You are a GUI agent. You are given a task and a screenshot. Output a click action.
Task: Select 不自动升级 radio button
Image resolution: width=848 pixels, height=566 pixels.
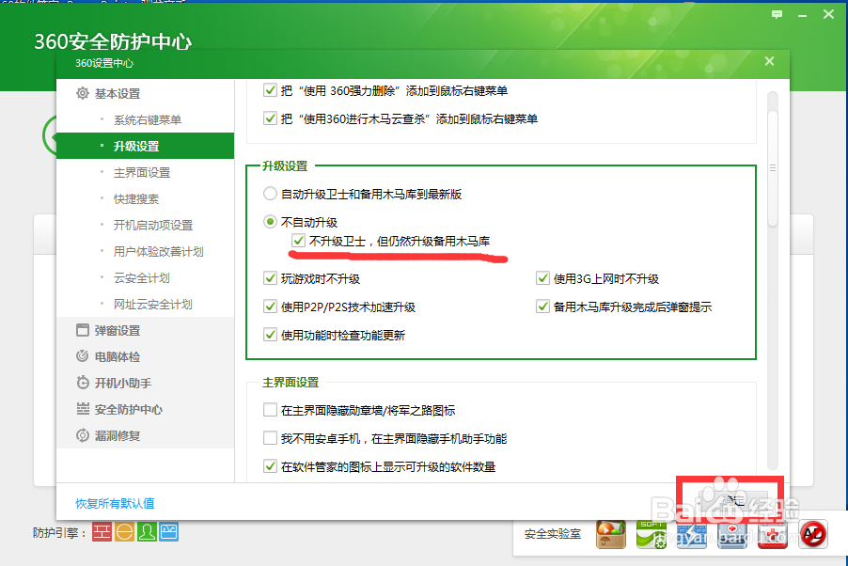[x=270, y=221]
